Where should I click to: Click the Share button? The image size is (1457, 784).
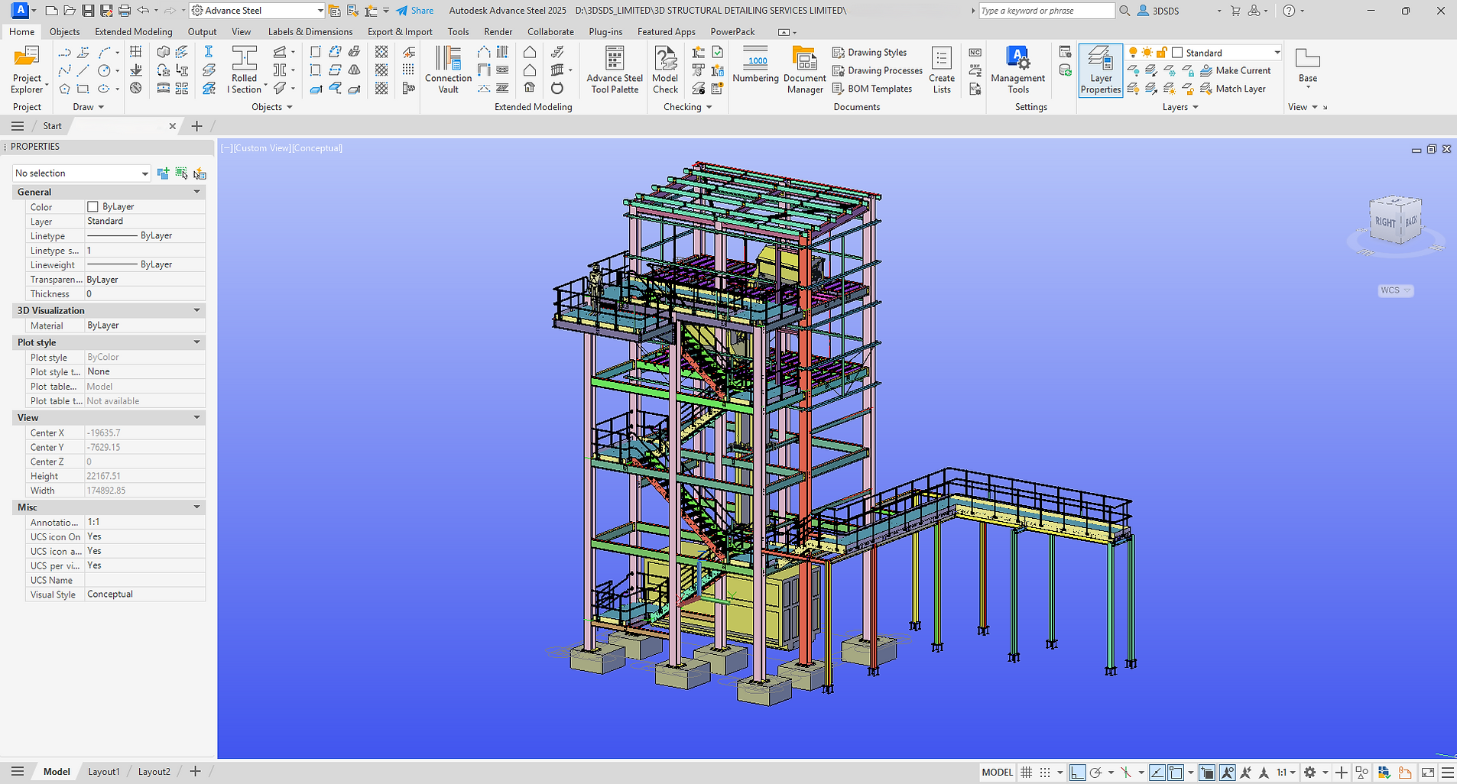tap(415, 11)
